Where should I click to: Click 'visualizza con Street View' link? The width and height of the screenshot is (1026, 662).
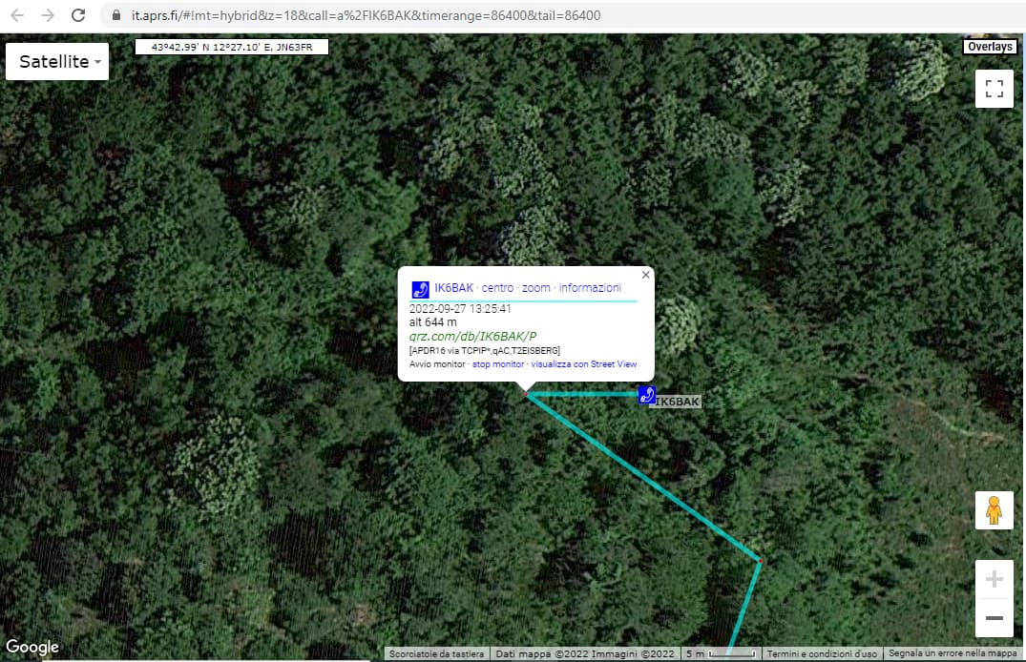click(x=583, y=364)
